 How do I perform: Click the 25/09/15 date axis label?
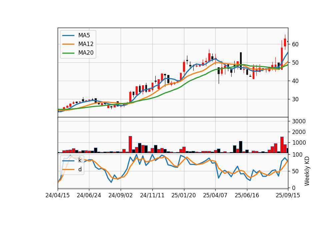[288, 195]
